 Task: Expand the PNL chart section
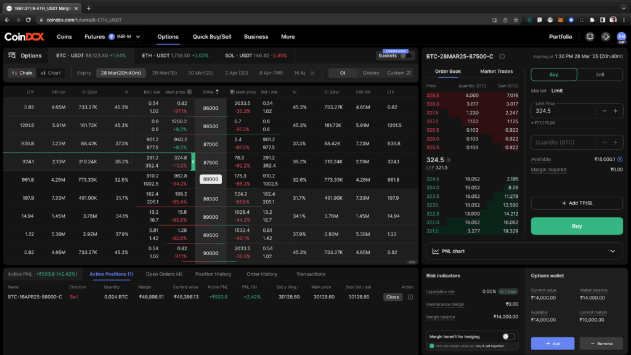click(613, 251)
